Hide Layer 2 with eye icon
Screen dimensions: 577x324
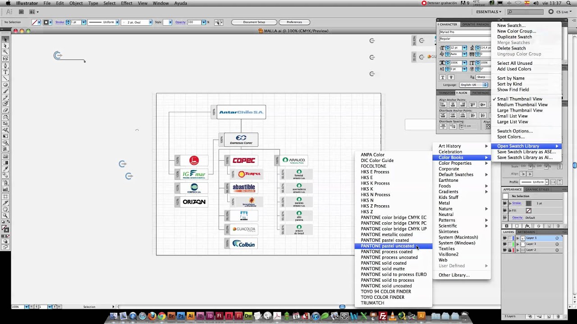[505, 250]
